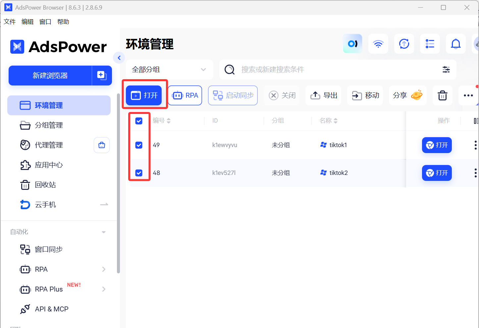Open the column settings icon in table header

tap(476, 121)
